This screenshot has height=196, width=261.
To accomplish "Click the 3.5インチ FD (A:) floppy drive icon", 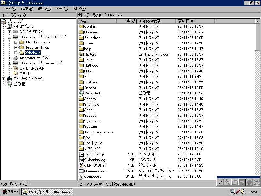I will coord(15,31).
